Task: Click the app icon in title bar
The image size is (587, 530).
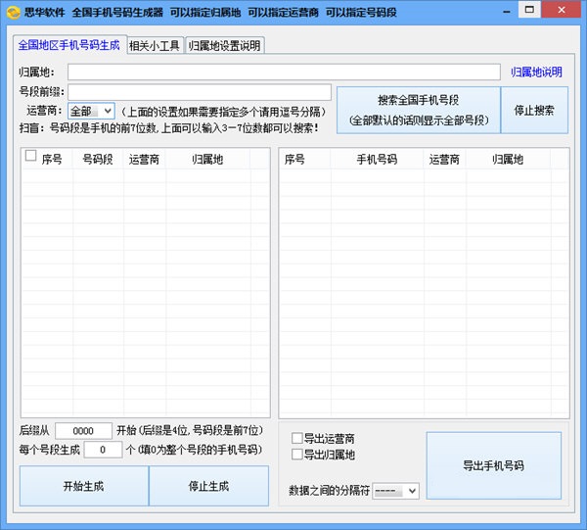Action: 12,11
